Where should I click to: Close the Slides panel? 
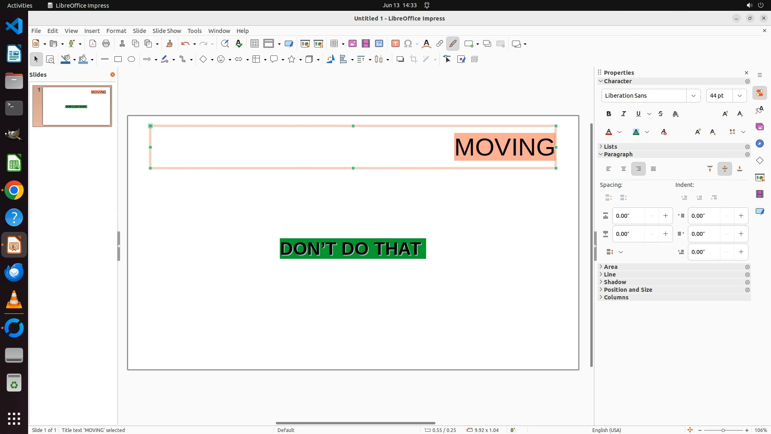112,75
